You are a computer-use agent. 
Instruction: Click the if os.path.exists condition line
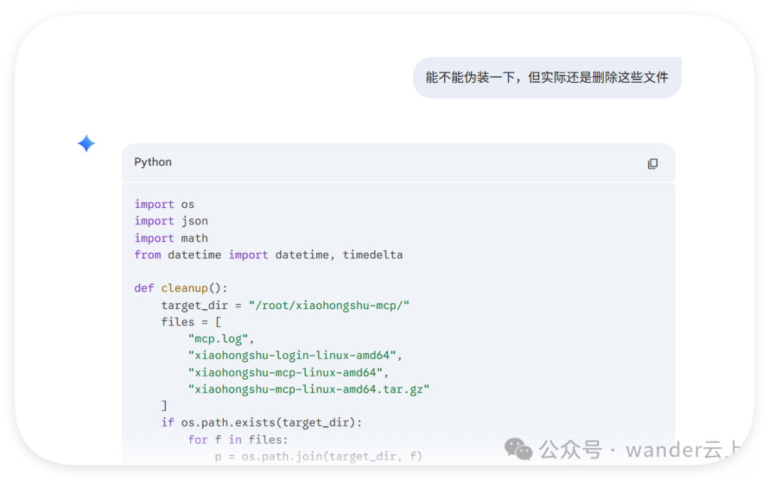pos(261,422)
